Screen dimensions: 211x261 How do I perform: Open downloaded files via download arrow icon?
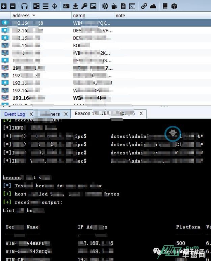(x=75, y=6)
